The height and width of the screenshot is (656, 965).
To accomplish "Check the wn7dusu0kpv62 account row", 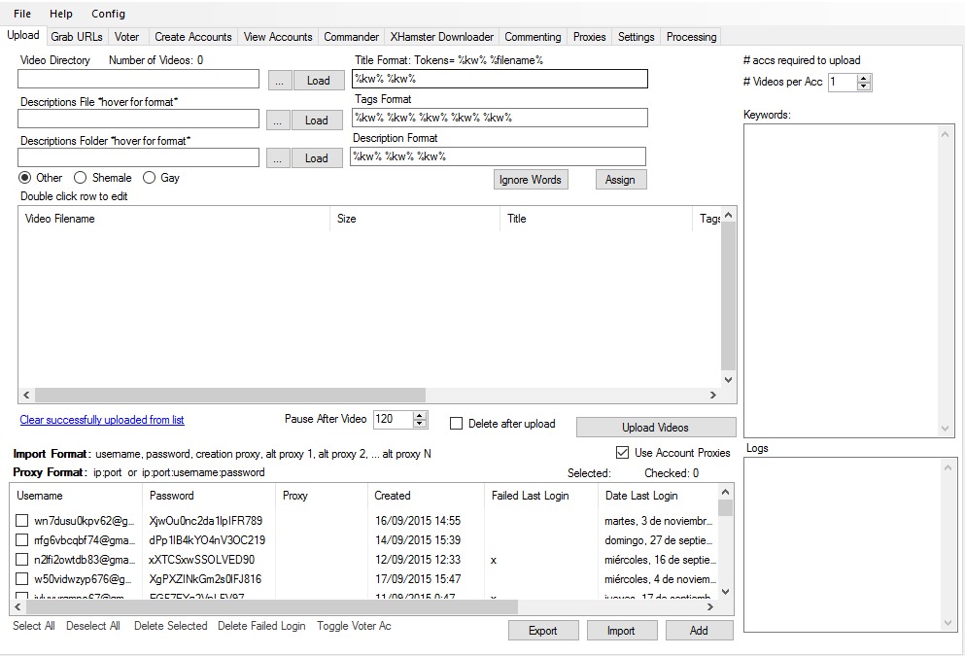I will point(21,521).
